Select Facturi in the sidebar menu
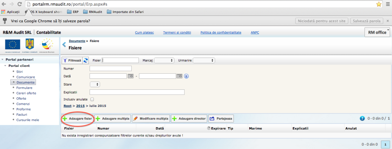This screenshot has width=392, height=149. 21,115
